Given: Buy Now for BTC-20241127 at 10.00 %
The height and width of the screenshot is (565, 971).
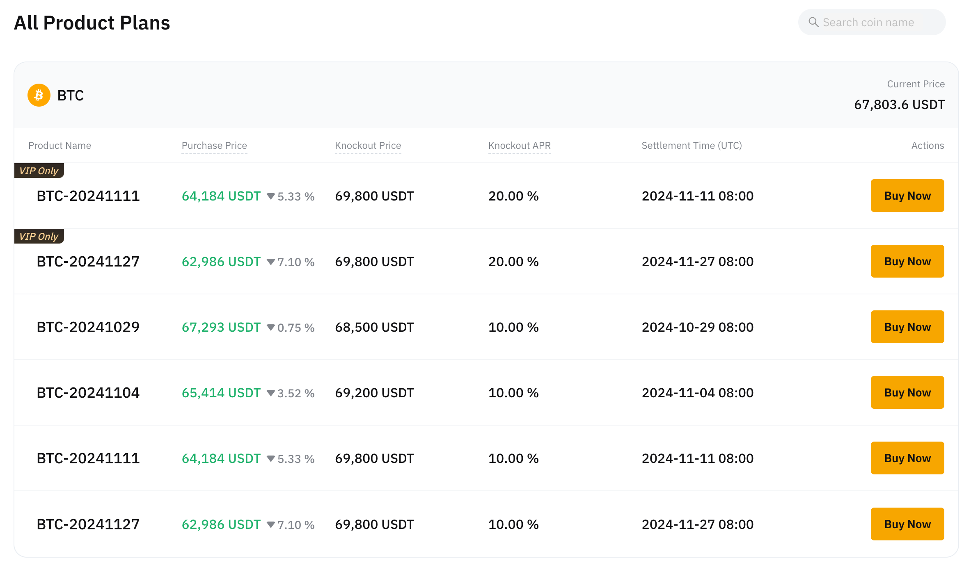Looking at the screenshot, I should pyautogui.click(x=907, y=524).
